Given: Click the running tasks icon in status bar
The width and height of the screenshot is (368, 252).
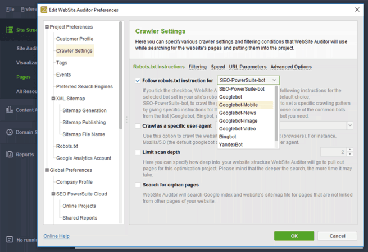Looking at the screenshot, I should 9,240.
